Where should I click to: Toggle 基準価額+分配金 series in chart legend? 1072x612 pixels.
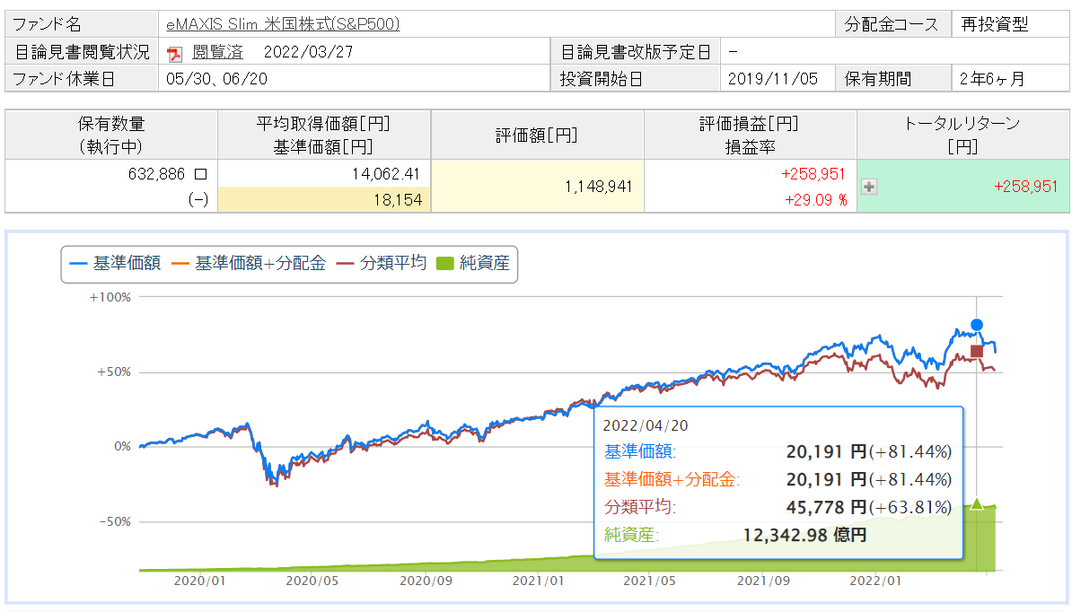point(249,263)
